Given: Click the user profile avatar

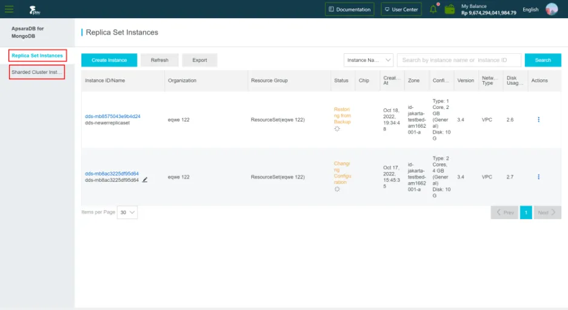Looking at the screenshot, I should 551,9.
